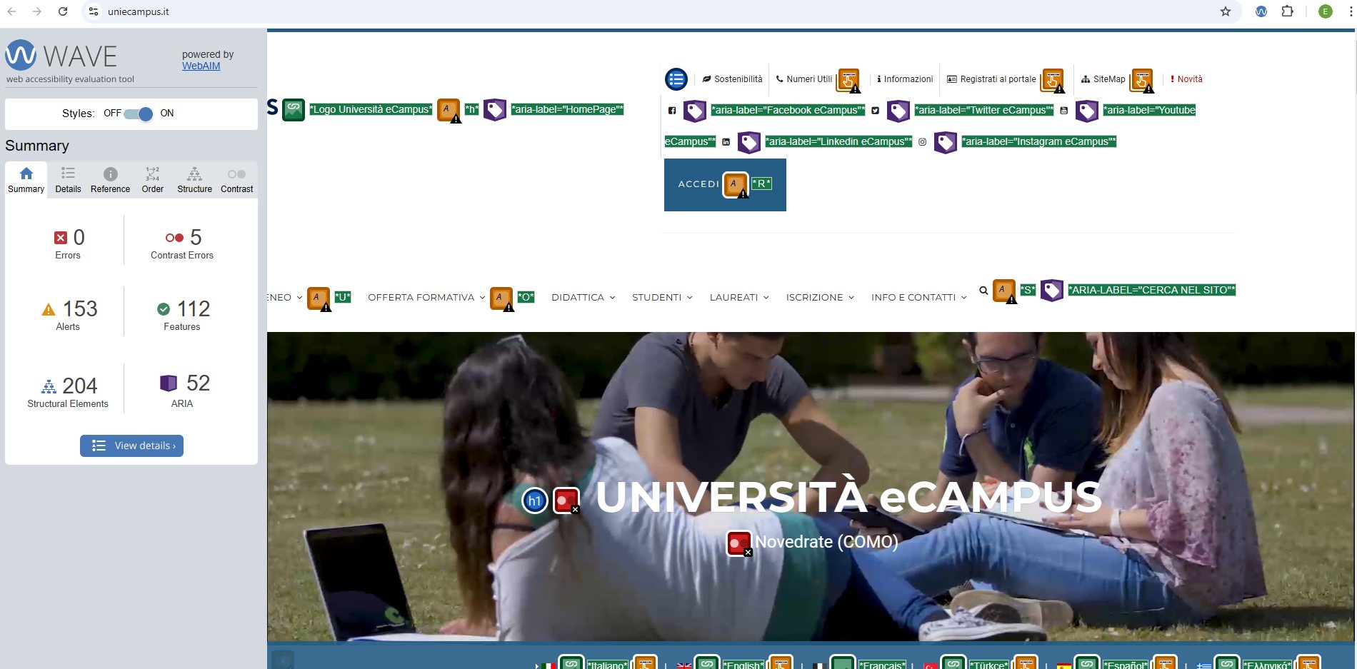Screen dimensions: 1357x669
Task: Click the red Errors icon
Action: click(61, 238)
